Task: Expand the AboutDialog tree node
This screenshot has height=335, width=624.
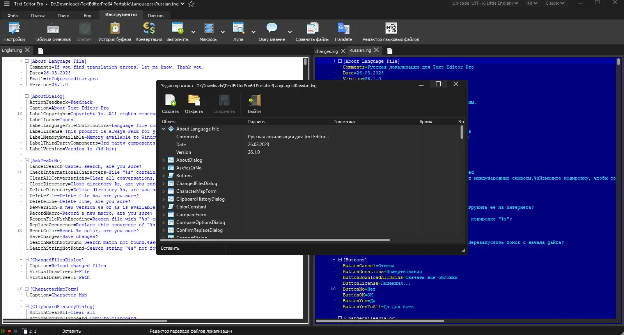Action: [164, 160]
